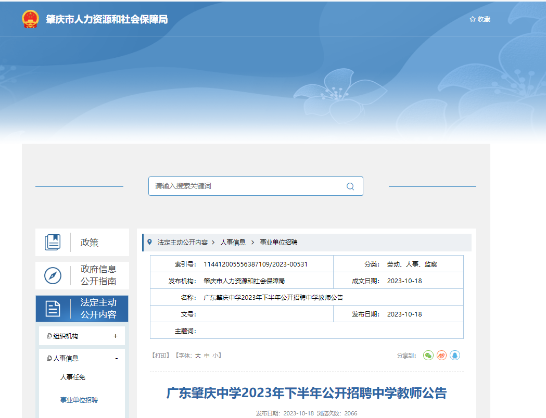Open 人事任免 in the sidebar
Screen dimensions: 546x418
click(x=72, y=377)
